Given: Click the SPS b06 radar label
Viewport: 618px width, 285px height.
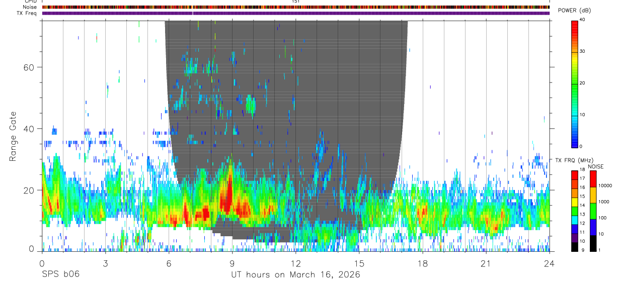Looking at the screenshot, I should 60,275.
